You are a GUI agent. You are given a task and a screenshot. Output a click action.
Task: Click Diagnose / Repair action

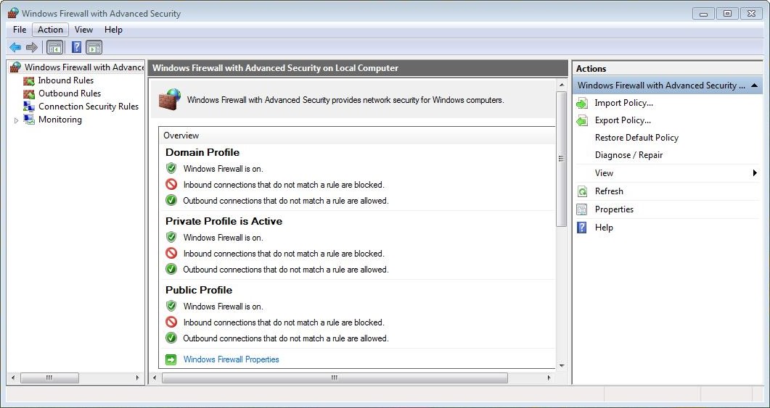pyautogui.click(x=628, y=155)
